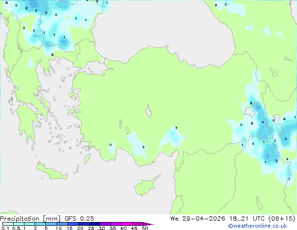The width and height of the screenshot is (297, 230).
Task: Select the 0.5–1 mm legend swatch
Action: coord(19,224)
